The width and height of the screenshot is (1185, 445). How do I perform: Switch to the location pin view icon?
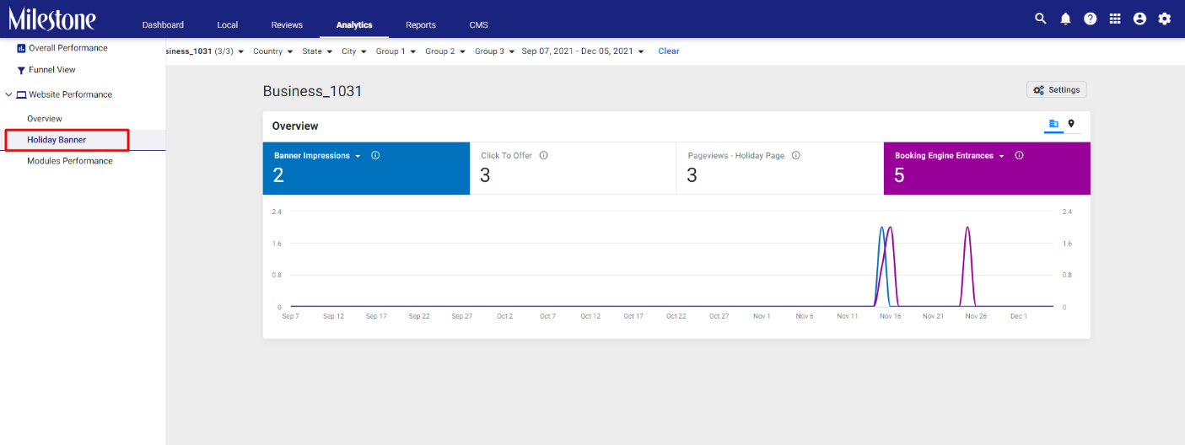point(1071,124)
